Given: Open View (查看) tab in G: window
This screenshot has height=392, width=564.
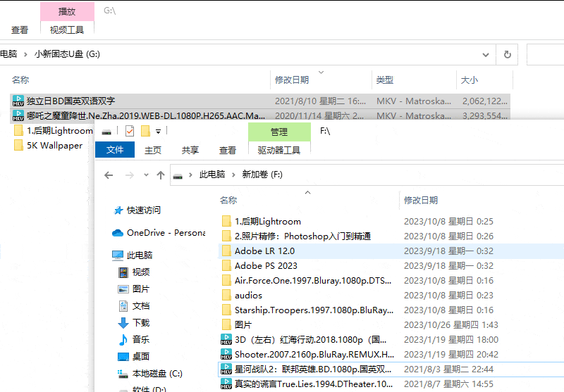Looking at the screenshot, I should pos(20,30).
